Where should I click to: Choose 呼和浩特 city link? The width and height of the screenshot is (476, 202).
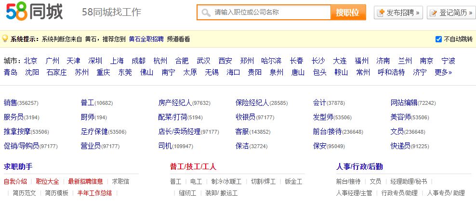point(391,72)
